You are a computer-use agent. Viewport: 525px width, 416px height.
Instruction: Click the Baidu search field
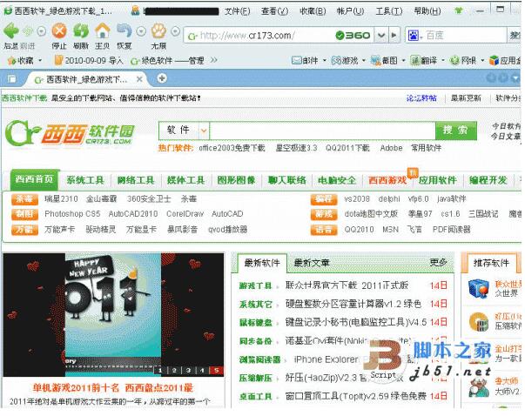466,35
